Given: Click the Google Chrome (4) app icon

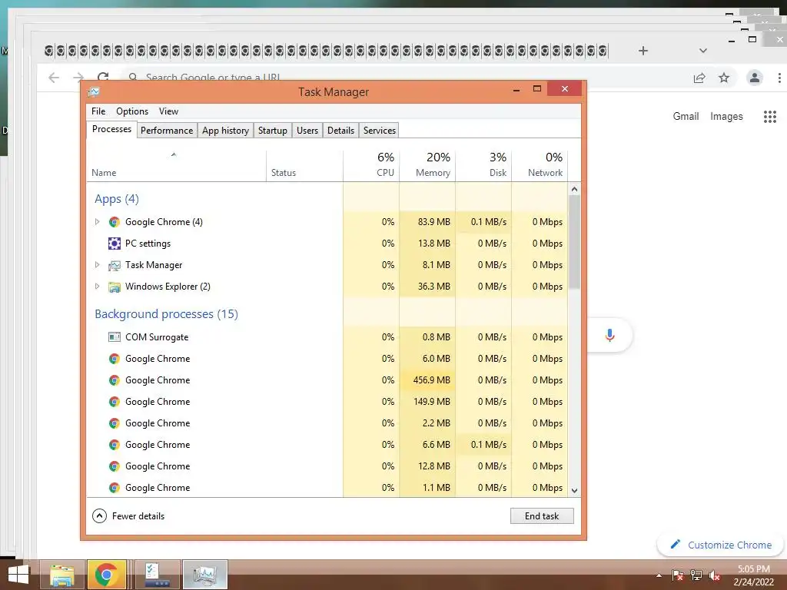Looking at the screenshot, I should (115, 222).
